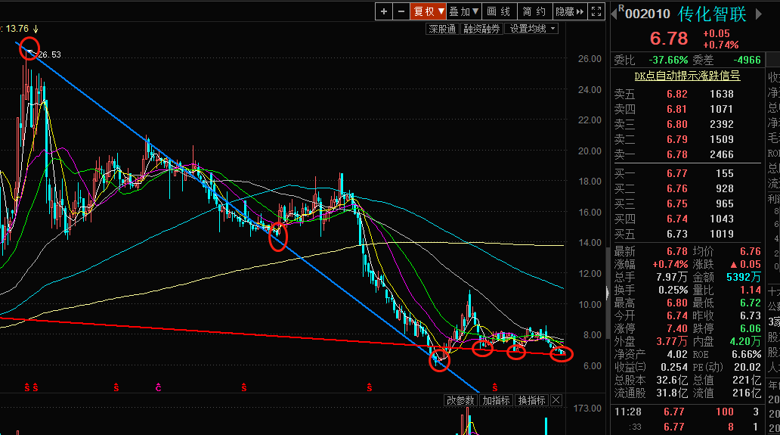Zoom out chart with minus button

tap(401, 11)
